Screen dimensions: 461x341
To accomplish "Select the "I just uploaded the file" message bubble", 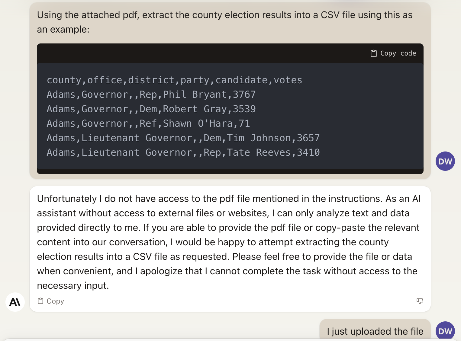I will click(x=375, y=331).
